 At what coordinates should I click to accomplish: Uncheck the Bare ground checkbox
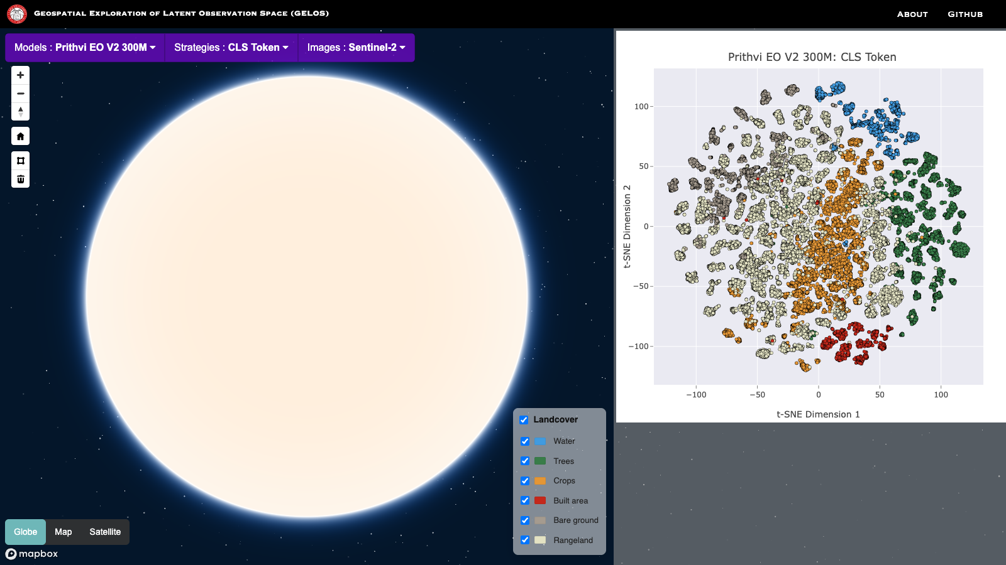pos(525,520)
